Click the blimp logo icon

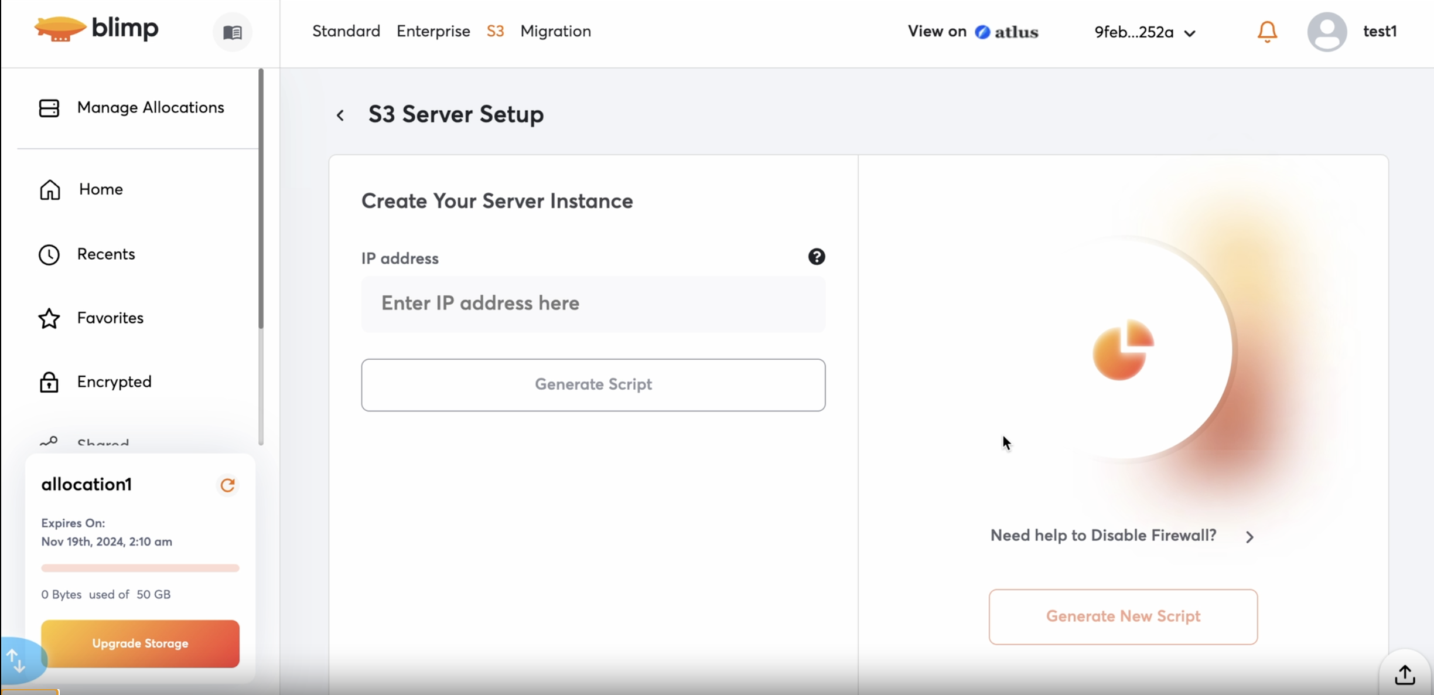(x=60, y=29)
